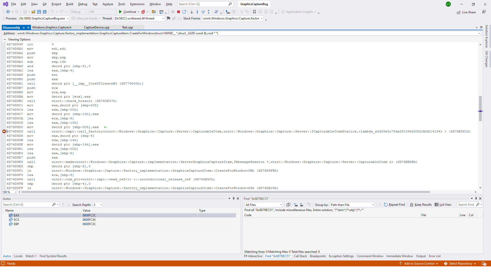
Task: Close the Autos panel
Action: 238,198
